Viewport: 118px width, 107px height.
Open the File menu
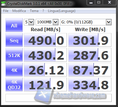tap(6, 11)
